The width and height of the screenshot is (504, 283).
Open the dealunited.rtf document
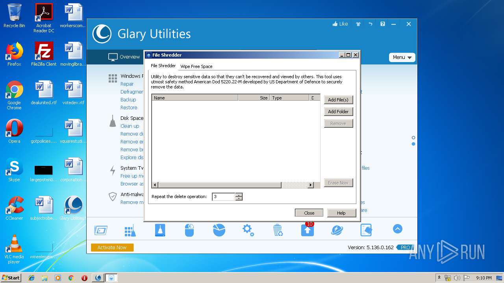coord(44,93)
